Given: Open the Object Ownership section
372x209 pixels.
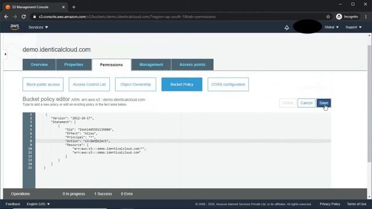Looking at the screenshot, I should click(x=135, y=84).
